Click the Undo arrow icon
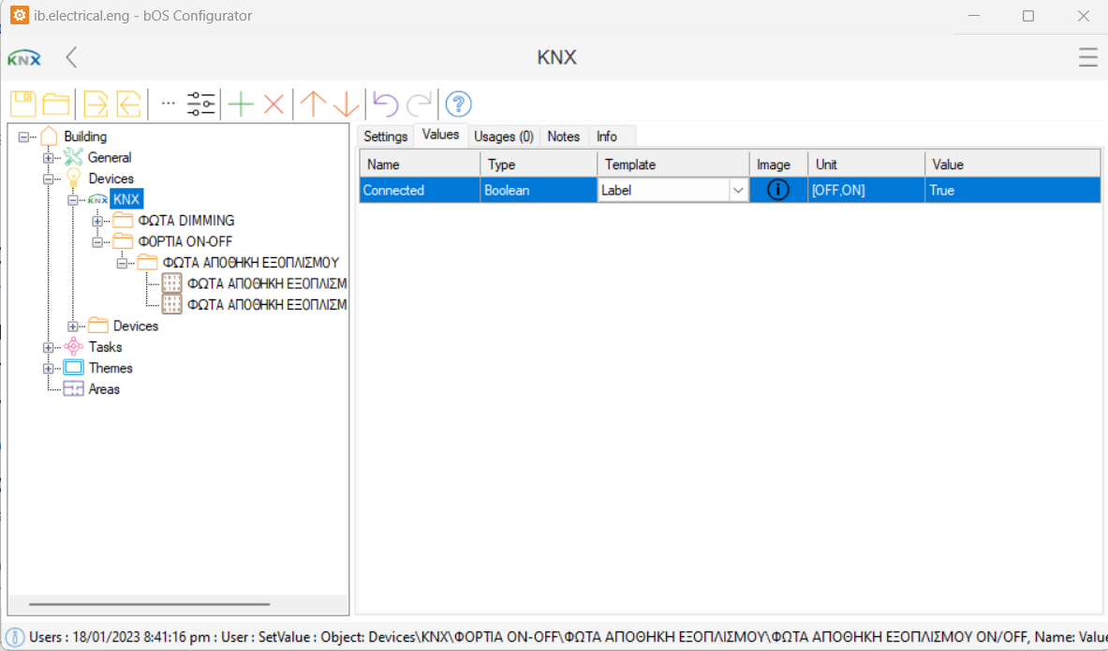 [x=386, y=104]
